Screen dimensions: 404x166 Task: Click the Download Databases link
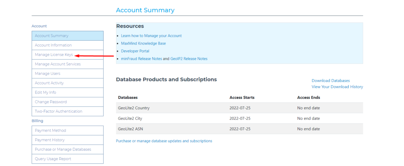coord(331,81)
